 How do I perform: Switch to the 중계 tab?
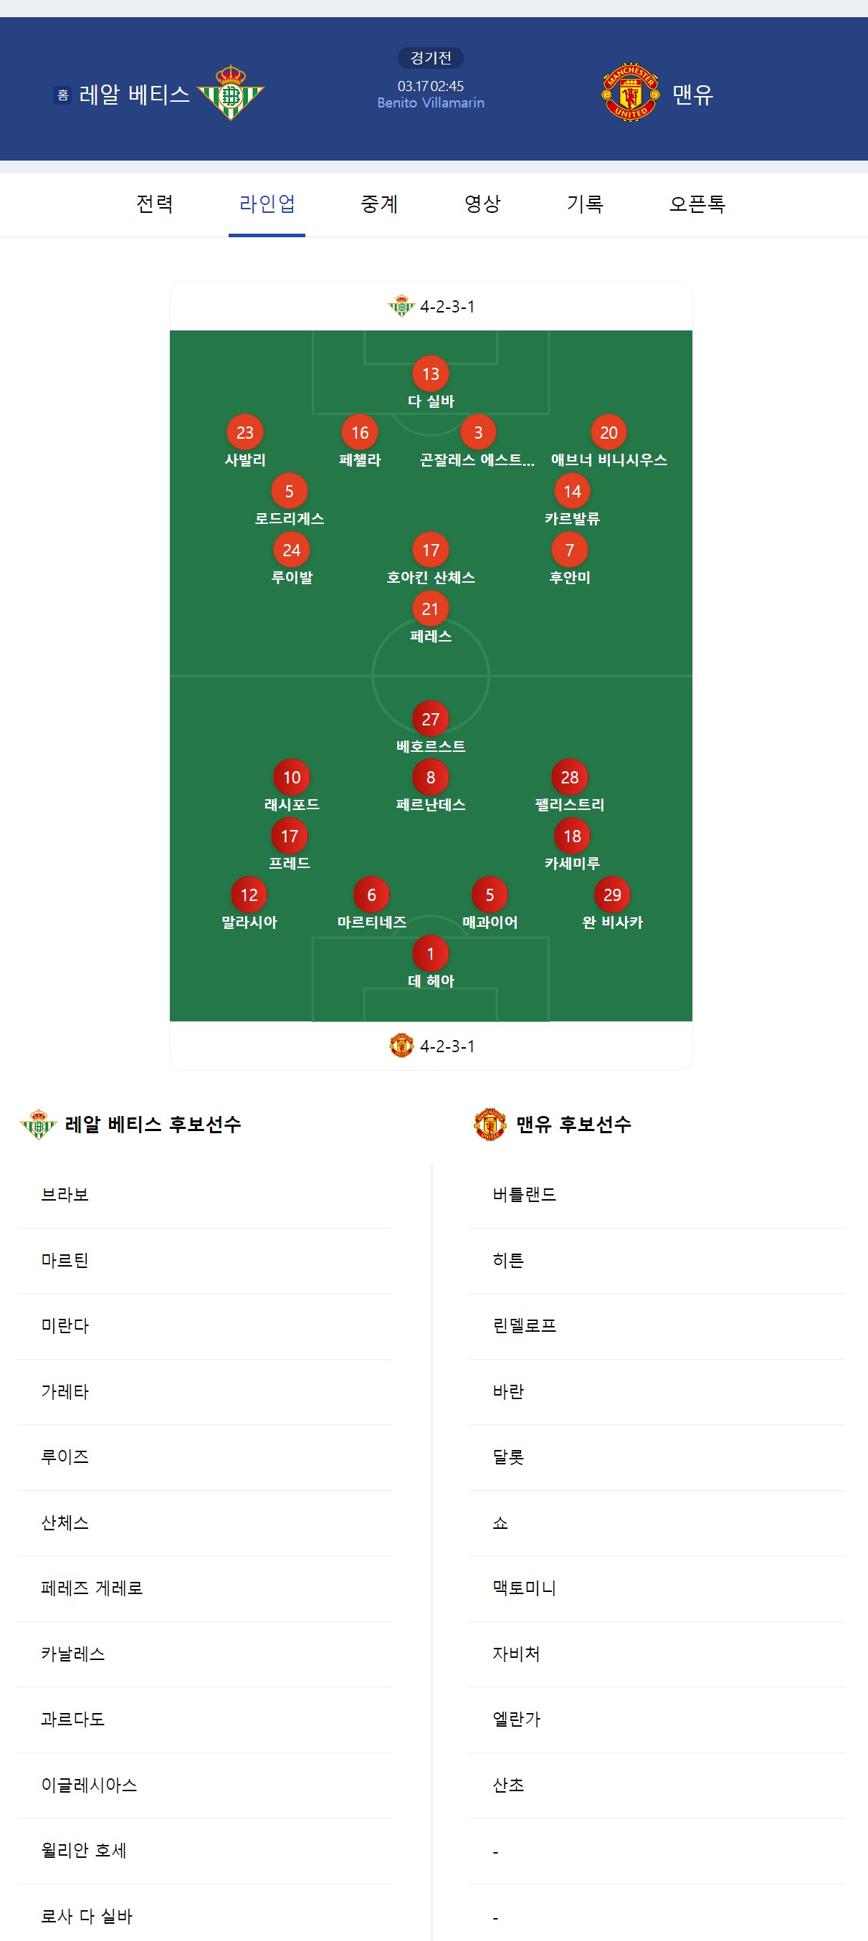tap(379, 204)
